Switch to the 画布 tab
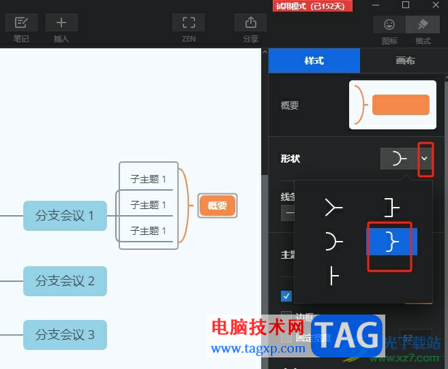 click(405, 61)
